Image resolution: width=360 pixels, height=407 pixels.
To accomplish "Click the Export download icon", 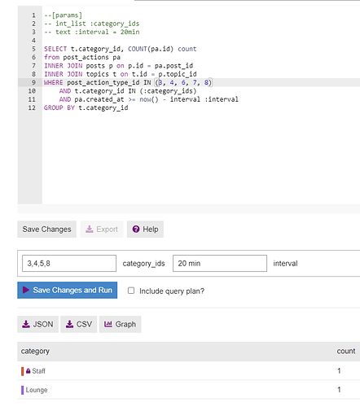I will (90, 230).
